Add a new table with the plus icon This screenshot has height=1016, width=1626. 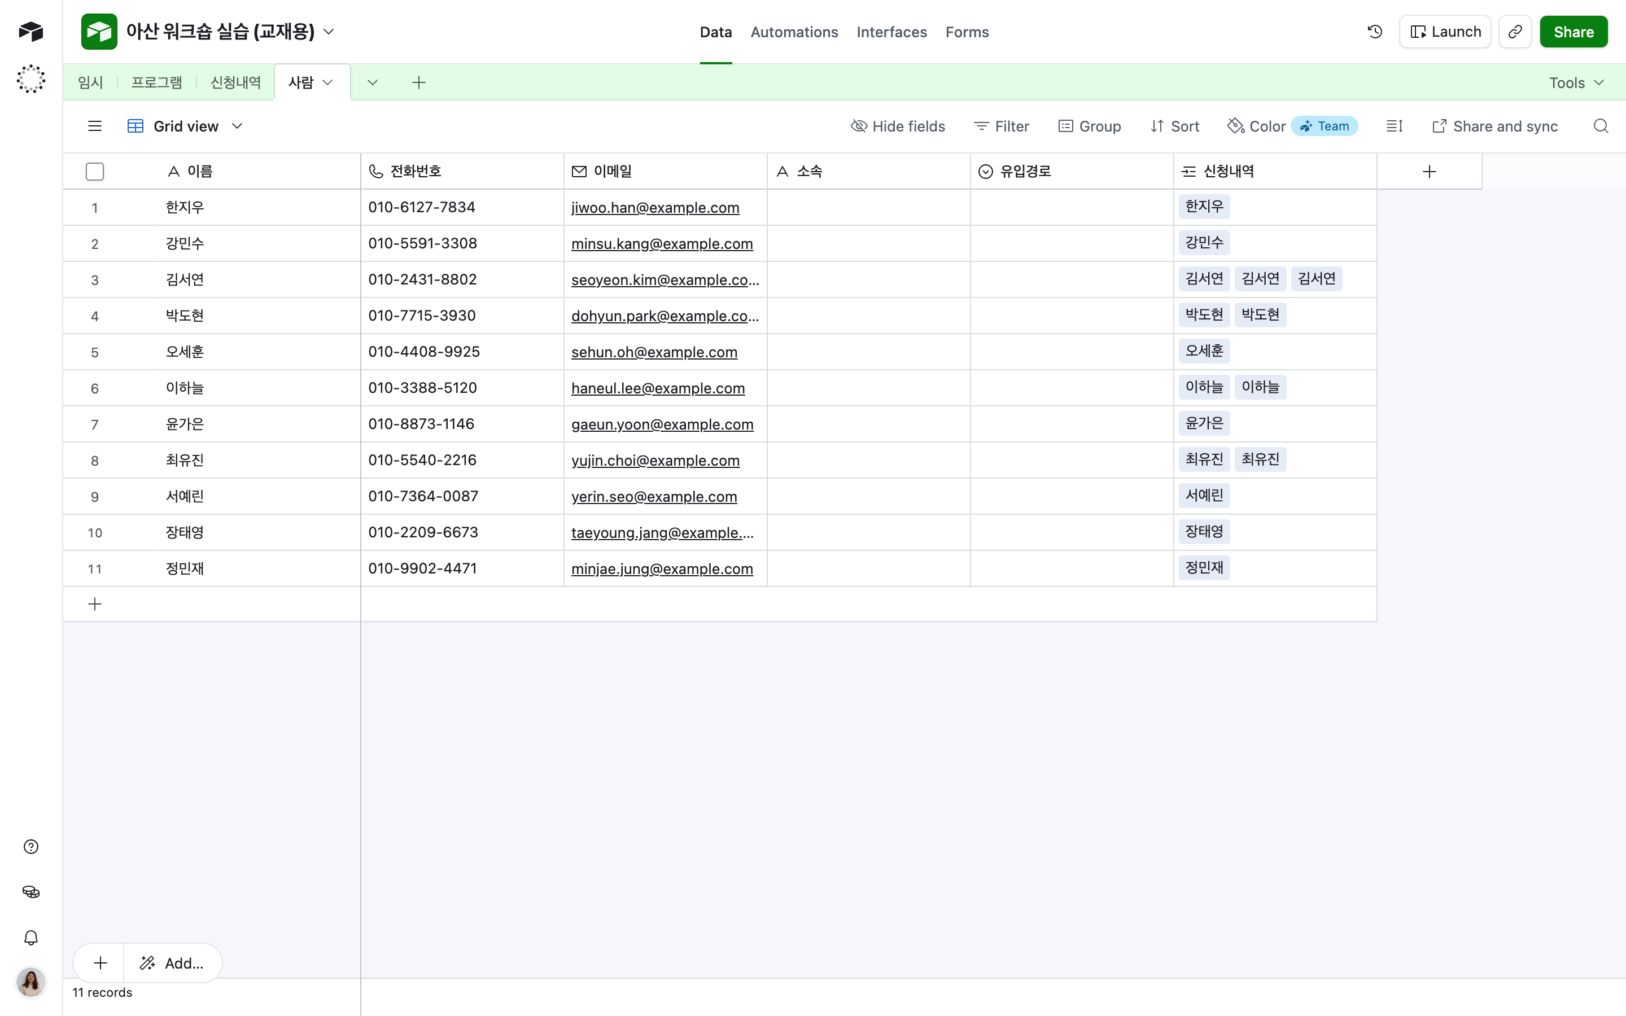[418, 82]
